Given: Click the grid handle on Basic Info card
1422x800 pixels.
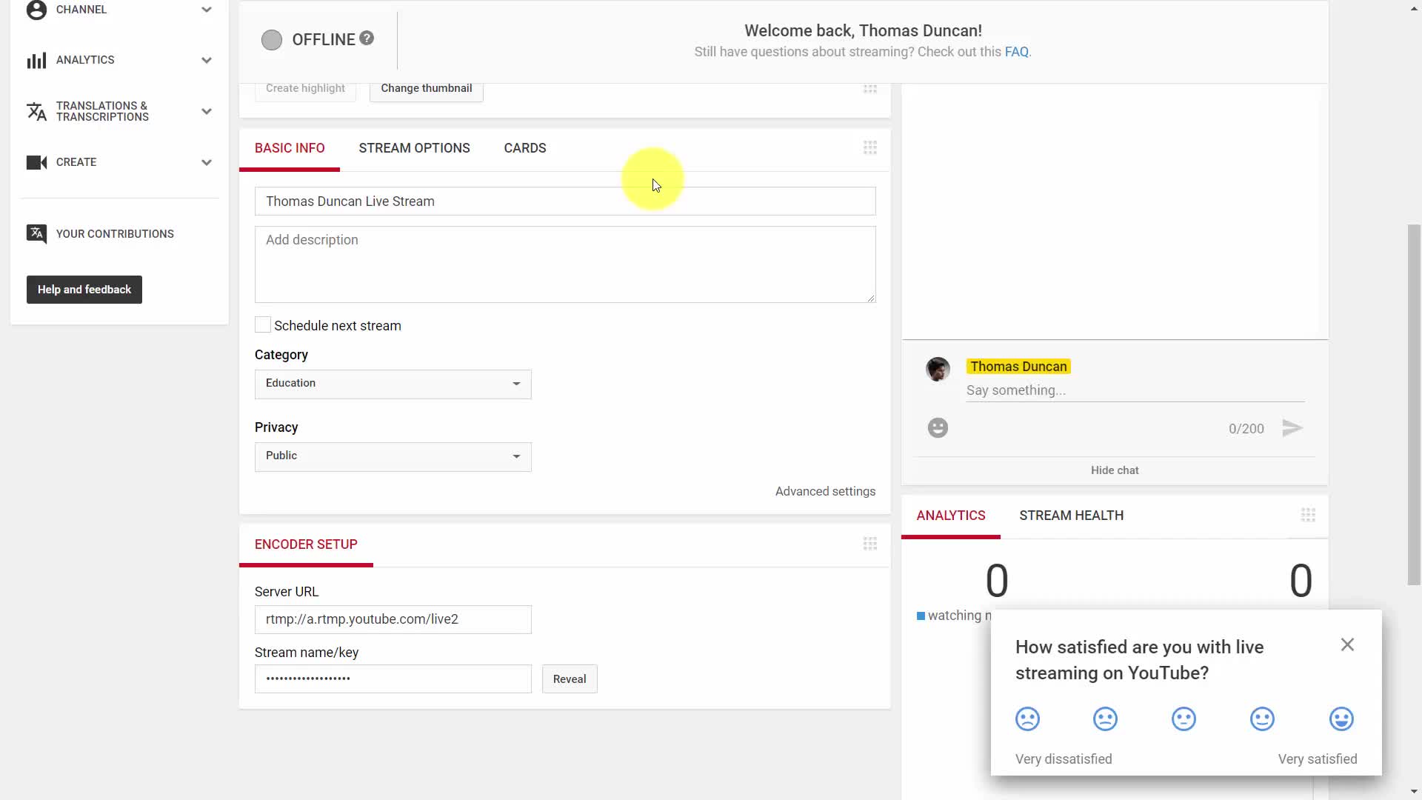Looking at the screenshot, I should click(x=870, y=147).
